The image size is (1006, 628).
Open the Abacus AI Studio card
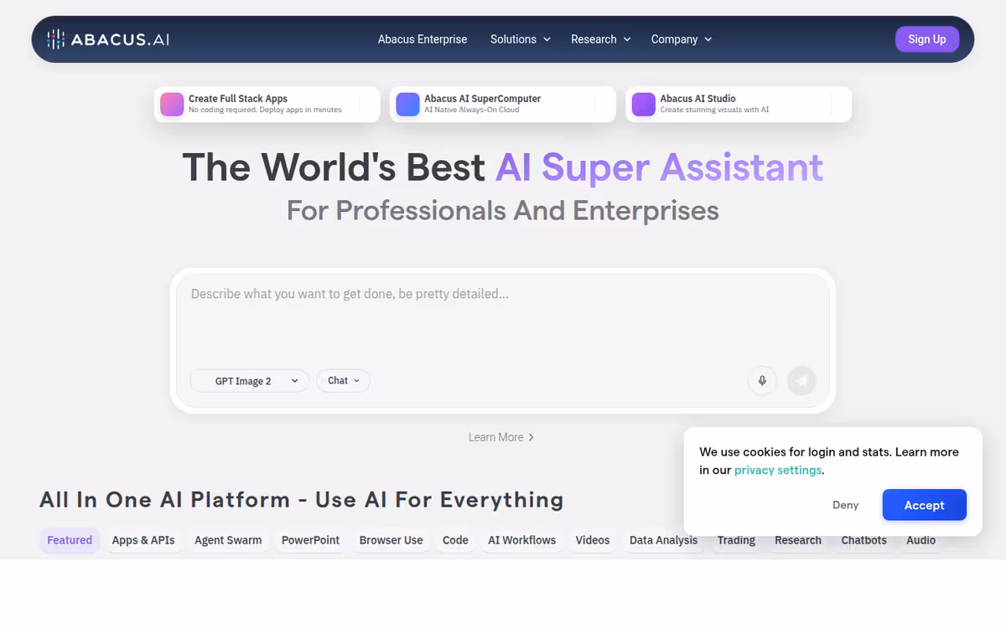[739, 104]
